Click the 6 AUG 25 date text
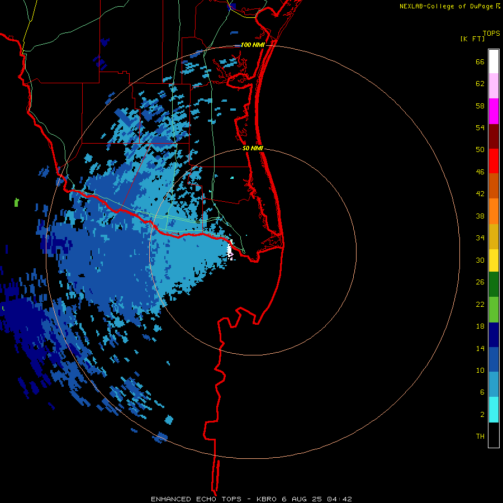The image size is (503, 503). pyautogui.click(x=302, y=499)
